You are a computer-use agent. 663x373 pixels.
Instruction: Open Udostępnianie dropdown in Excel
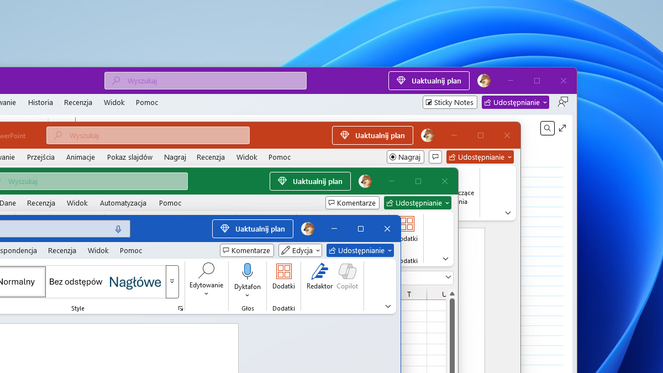pos(418,203)
